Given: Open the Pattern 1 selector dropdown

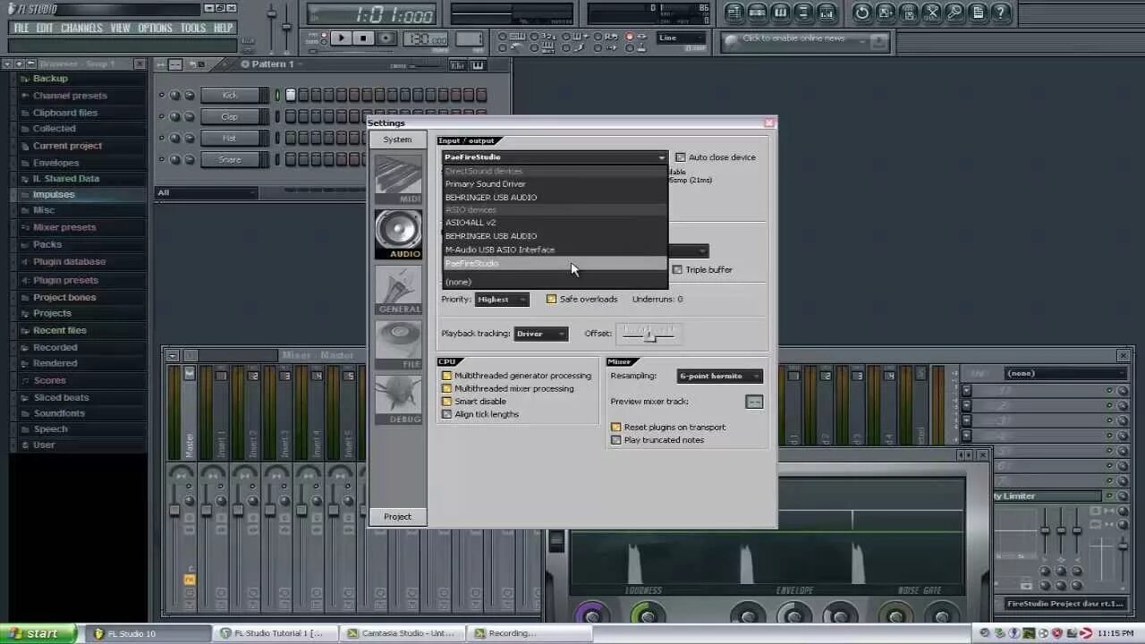Looking at the screenshot, I should click(x=273, y=64).
